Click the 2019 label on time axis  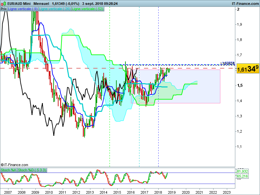click(172, 192)
